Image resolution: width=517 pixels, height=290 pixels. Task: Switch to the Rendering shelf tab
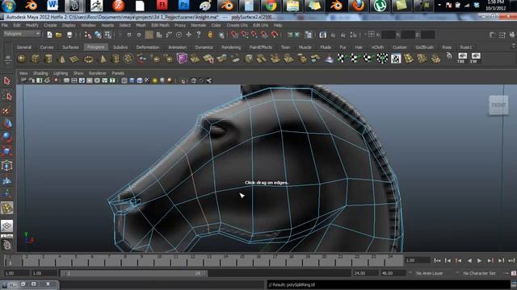pyautogui.click(x=231, y=48)
